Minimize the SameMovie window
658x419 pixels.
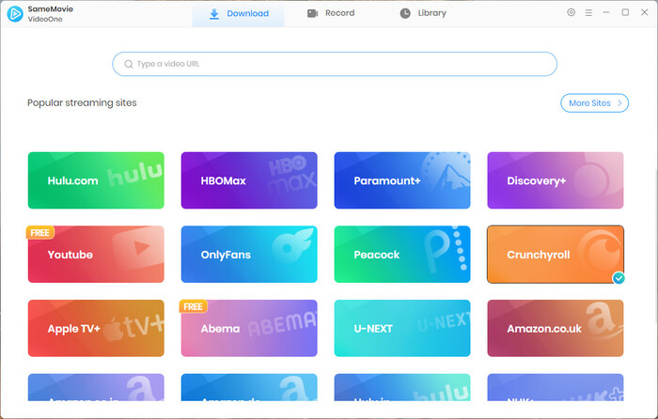[606, 12]
